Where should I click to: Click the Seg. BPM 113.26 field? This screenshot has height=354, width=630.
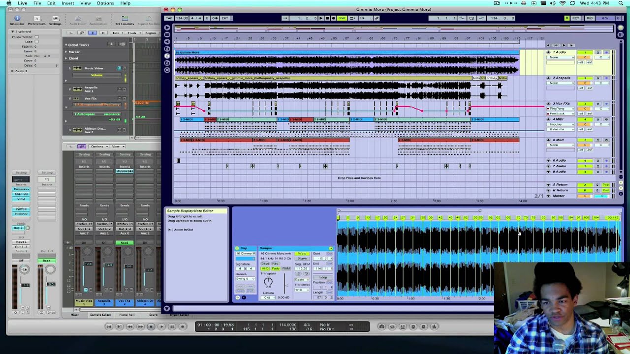[x=302, y=268]
